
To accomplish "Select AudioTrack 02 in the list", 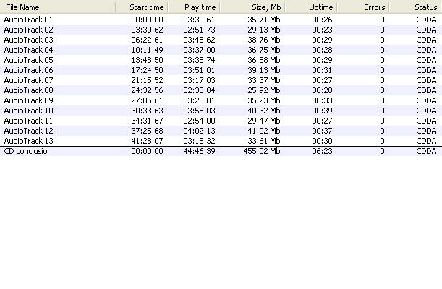I will point(29,30).
